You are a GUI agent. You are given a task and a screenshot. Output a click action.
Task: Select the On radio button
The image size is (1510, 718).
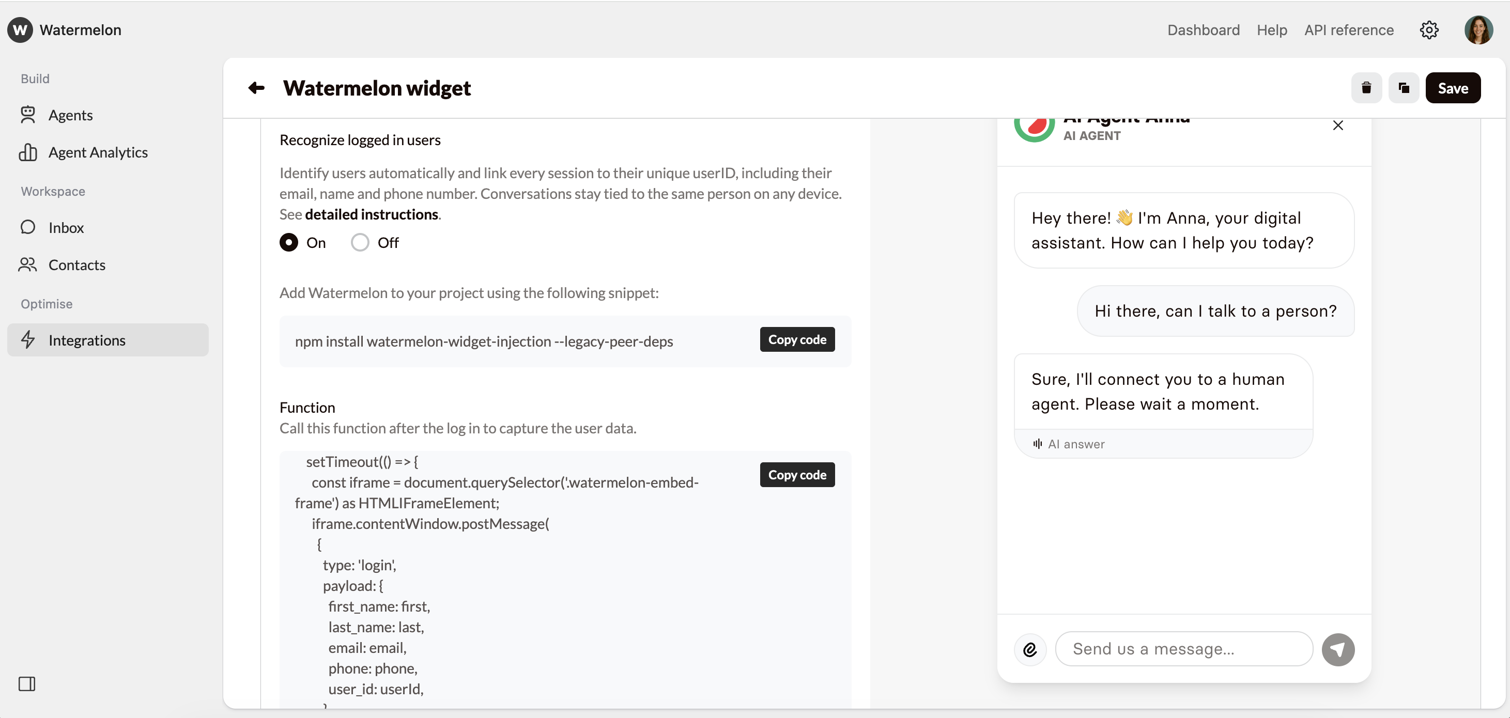pyautogui.click(x=288, y=243)
